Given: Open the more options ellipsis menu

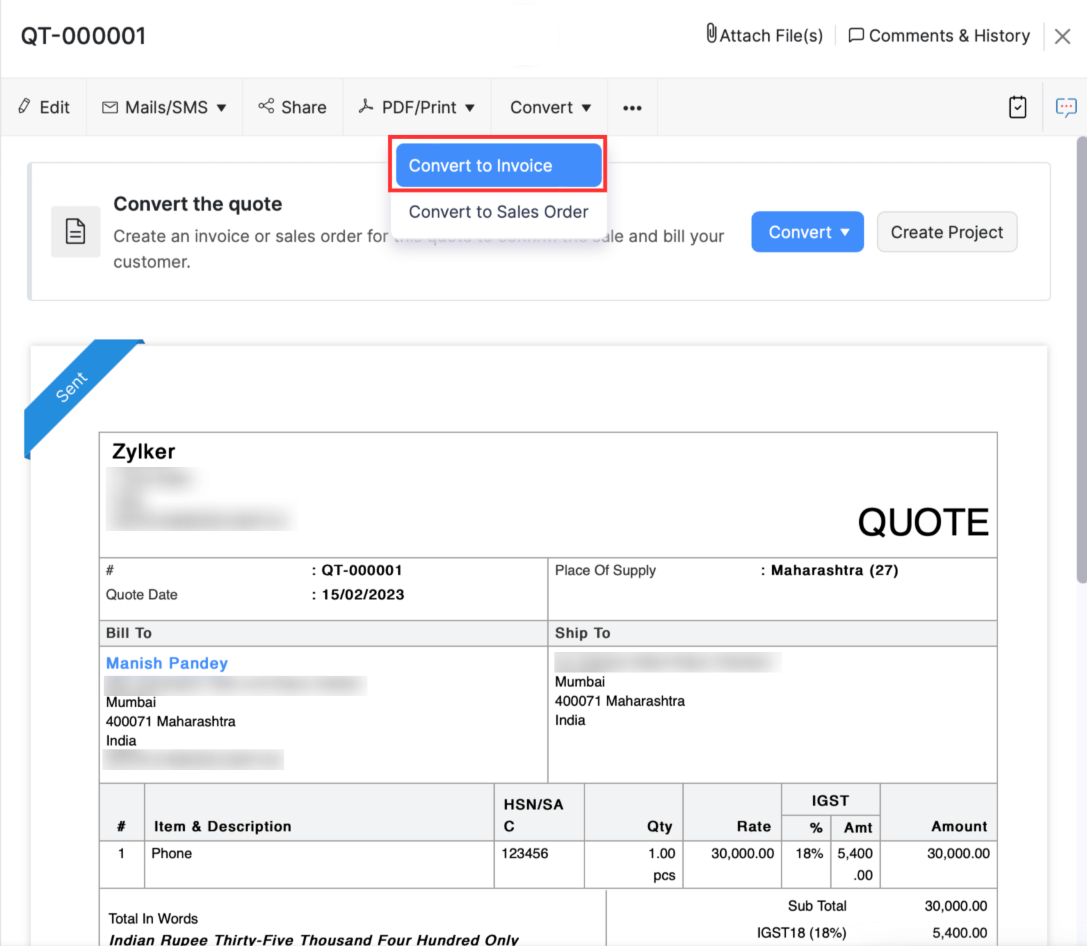Looking at the screenshot, I should 632,108.
